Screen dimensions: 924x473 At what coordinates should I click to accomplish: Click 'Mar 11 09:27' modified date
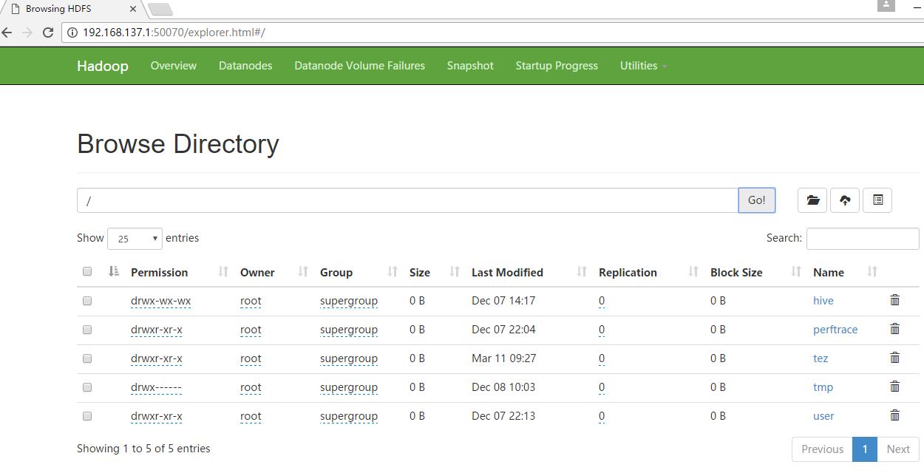pos(504,358)
